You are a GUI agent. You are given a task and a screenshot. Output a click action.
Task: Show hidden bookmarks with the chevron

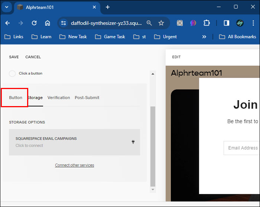(204, 37)
